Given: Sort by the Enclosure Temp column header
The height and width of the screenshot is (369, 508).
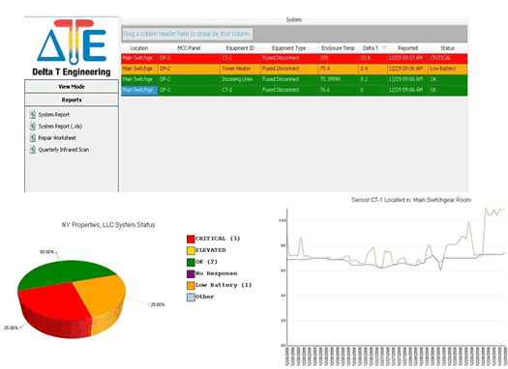Looking at the screenshot, I should point(338,48).
